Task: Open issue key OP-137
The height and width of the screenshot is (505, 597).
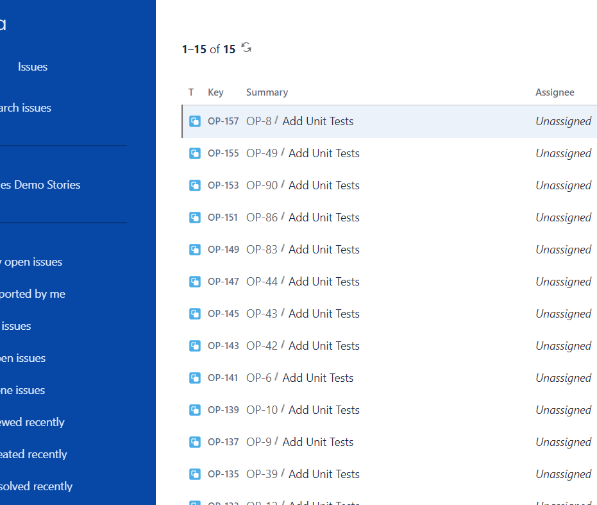Action: click(x=223, y=441)
